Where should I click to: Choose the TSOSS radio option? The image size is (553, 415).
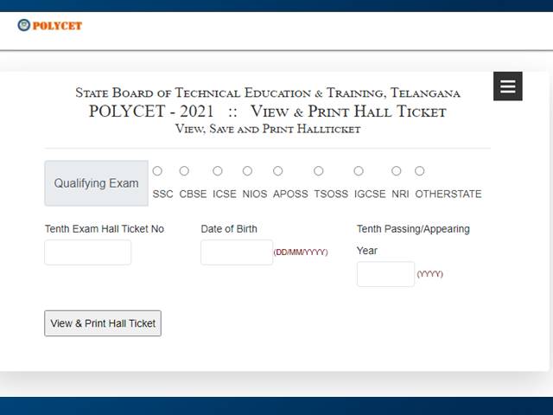pyautogui.click(x=319, y=171)
